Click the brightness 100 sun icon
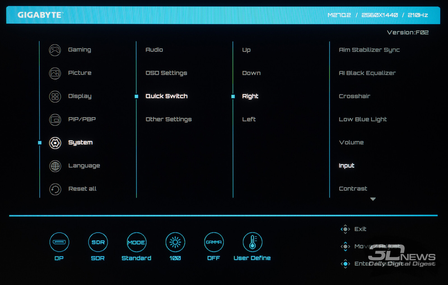Viewport: 448px width, 285px height. pos(175,242)
